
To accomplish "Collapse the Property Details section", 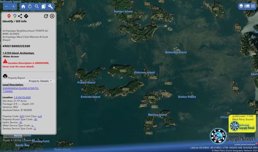I will (x=40, y=81).
